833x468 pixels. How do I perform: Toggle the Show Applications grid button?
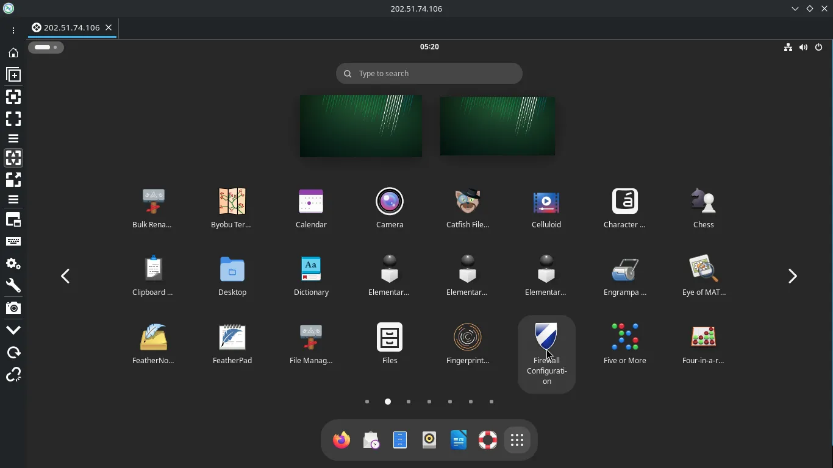[517, 440]
